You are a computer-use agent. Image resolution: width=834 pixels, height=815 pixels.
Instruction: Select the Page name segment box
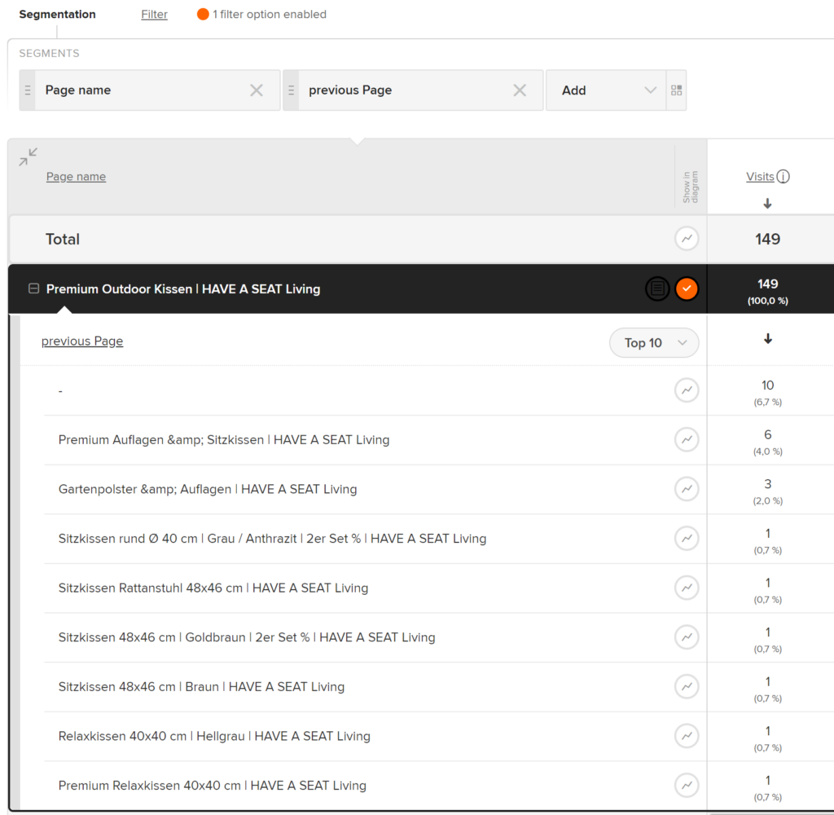[150, 90]
